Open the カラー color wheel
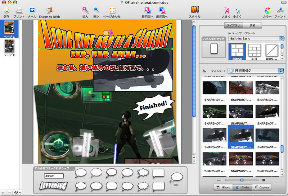Image resolution: width=288 pixels, height=196 pixels. pos(267,10)
